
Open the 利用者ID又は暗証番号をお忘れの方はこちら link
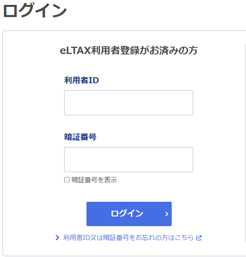[129, 238]
